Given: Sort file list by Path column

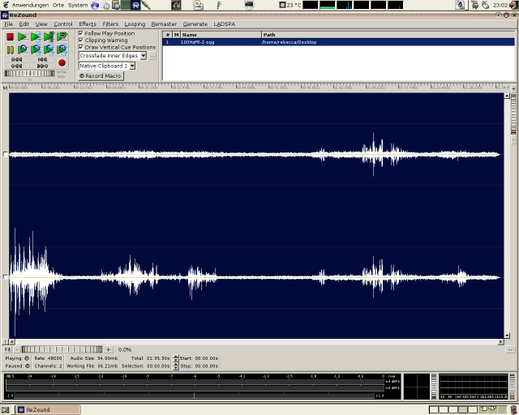Looking at the screenshot, I should (x=388, y=35).
